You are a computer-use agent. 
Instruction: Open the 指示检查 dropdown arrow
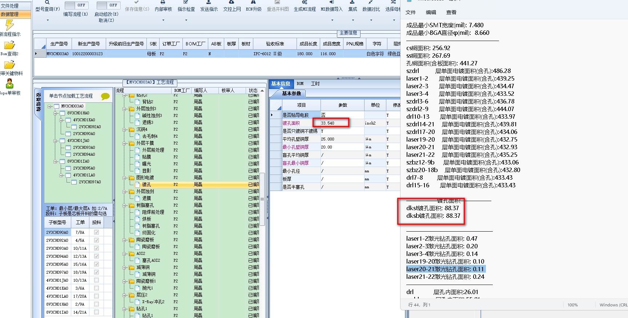point(186,20)
